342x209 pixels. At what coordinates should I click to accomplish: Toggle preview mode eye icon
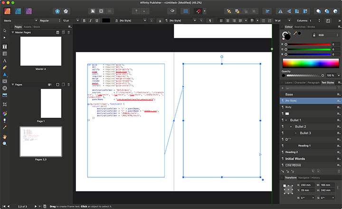[172, 11]
